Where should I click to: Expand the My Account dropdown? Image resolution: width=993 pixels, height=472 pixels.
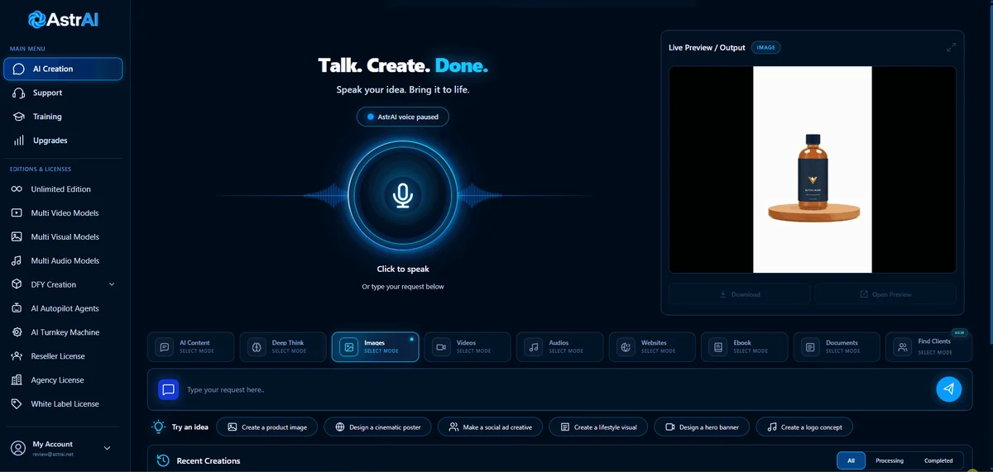point(107,448)
